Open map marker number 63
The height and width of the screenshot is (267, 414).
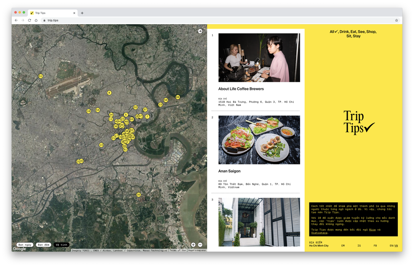coord(131,119)
